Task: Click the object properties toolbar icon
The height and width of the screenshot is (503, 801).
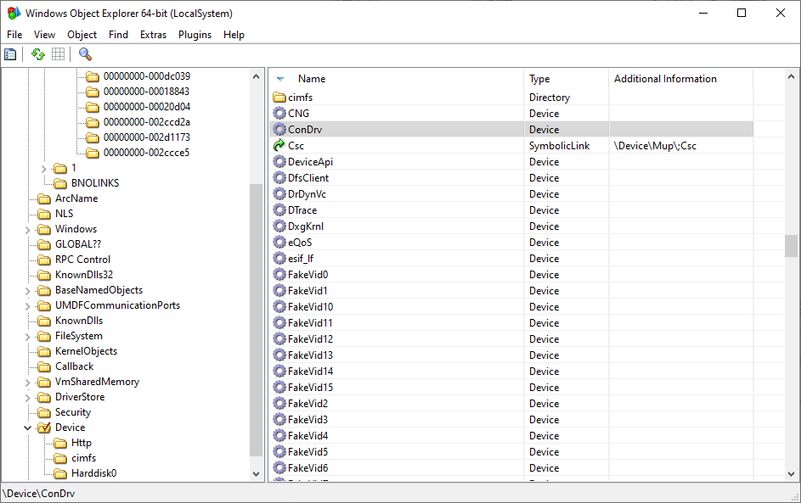Action: [x=10, y=54]
